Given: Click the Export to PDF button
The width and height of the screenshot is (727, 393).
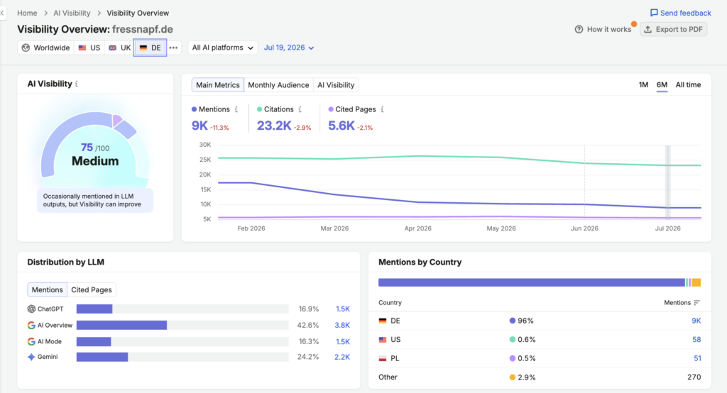Looking at the screenshot, I should point(673,29).
